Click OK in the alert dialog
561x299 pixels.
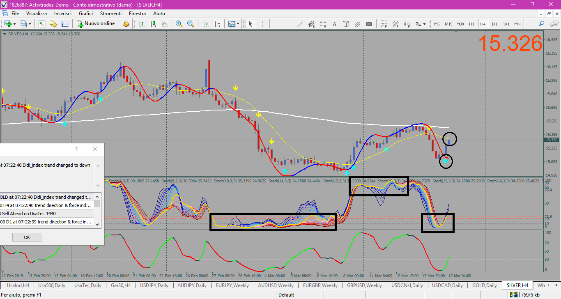pyautogui.click(x=27, y=237)
